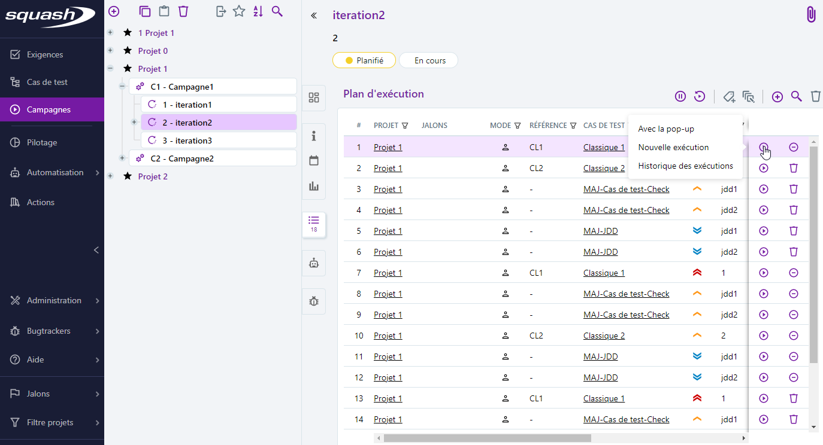The height and width of the screenshot is (445, 823).
Task: Expand the Administration sidebar submenu
Action: 97,301
